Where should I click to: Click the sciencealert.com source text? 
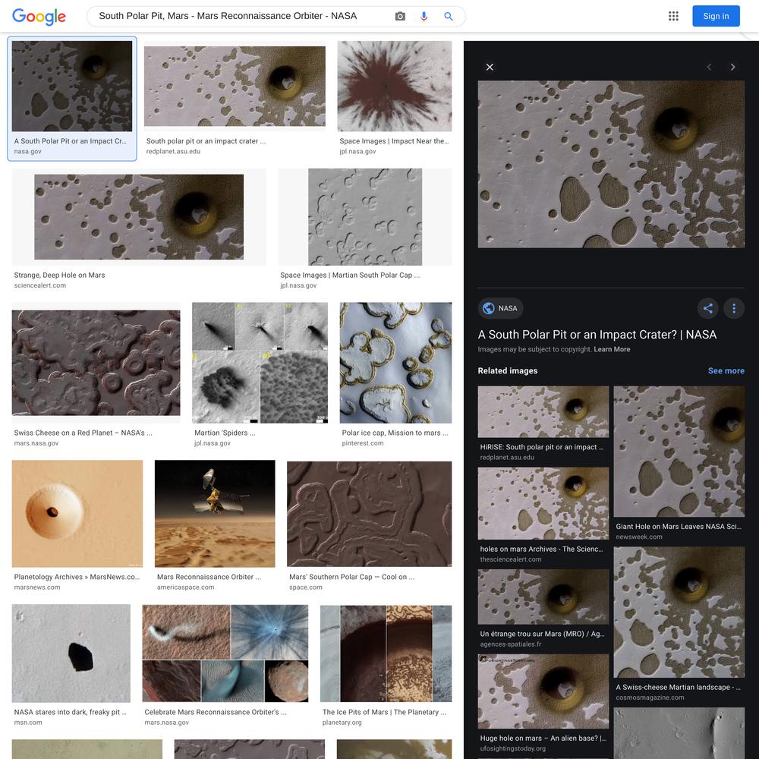pyautogui.click(x=39, y=285)
